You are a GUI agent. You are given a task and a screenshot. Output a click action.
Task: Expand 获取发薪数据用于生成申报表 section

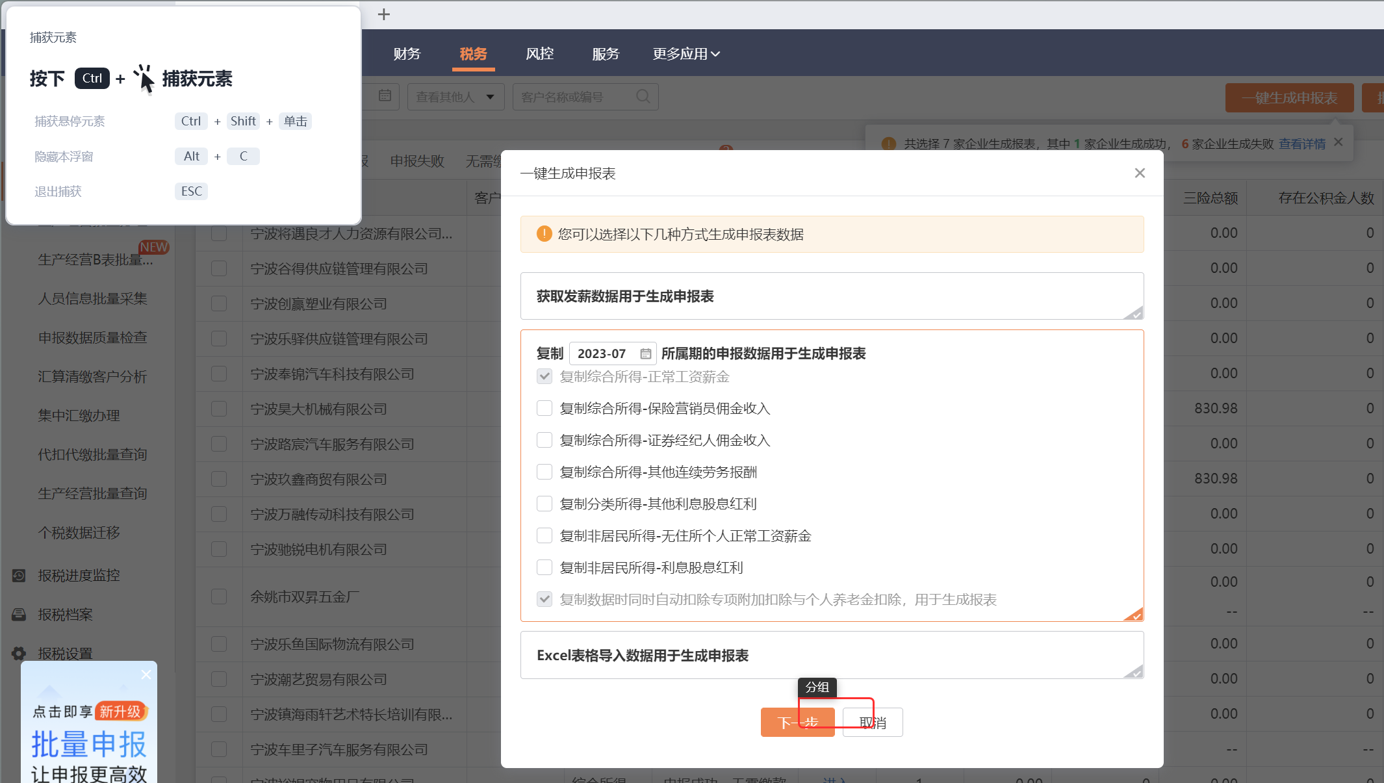click(831, 296)
